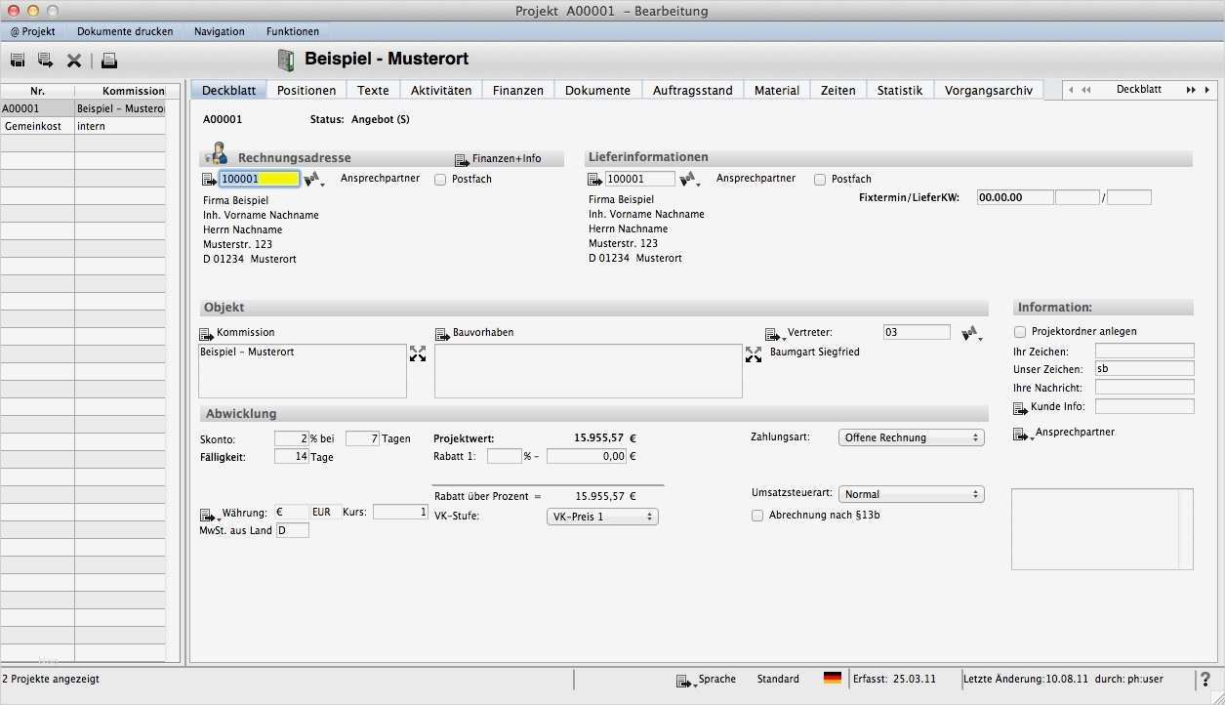Expand the Kommission text box with arrows icon
This screenshot has width=1225, height=705.
point(418,353)
